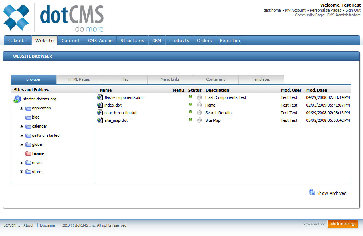This screenshot has height=236, width=363.
Task: Click green status indicator for flash-components.dot
Action: pos(190,97)
